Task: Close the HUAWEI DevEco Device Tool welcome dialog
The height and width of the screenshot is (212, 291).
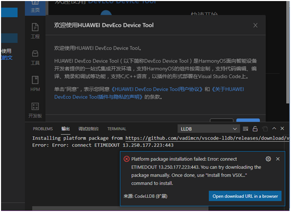Action: pos(256,25)
